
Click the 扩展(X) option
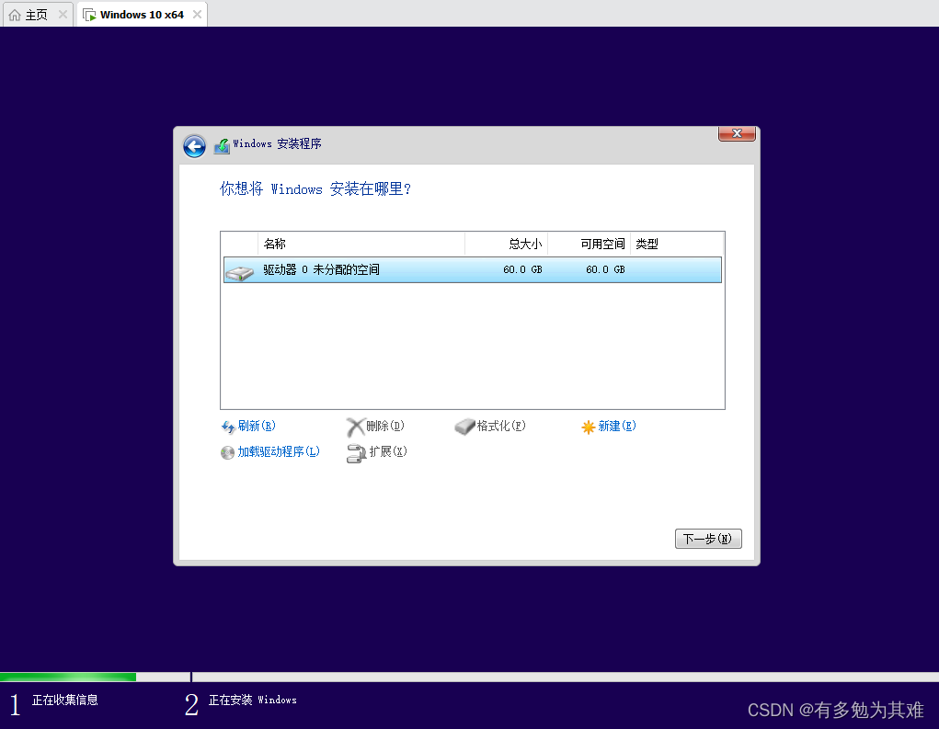[388, 452]
